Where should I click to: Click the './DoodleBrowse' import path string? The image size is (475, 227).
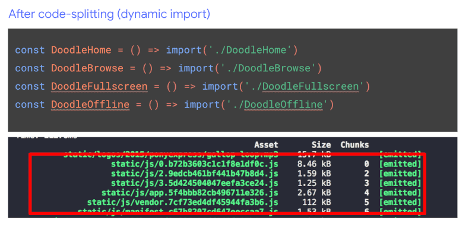(268, 68)
